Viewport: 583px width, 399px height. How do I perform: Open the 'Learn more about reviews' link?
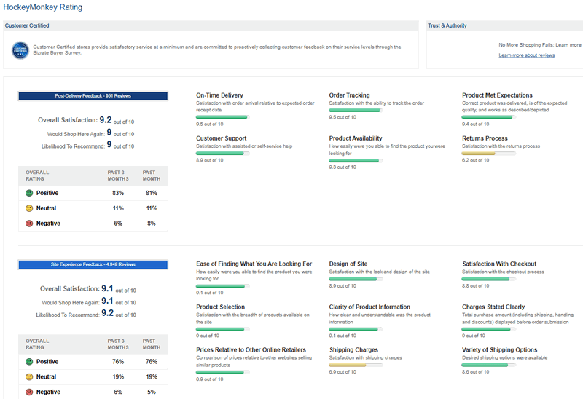526,55
